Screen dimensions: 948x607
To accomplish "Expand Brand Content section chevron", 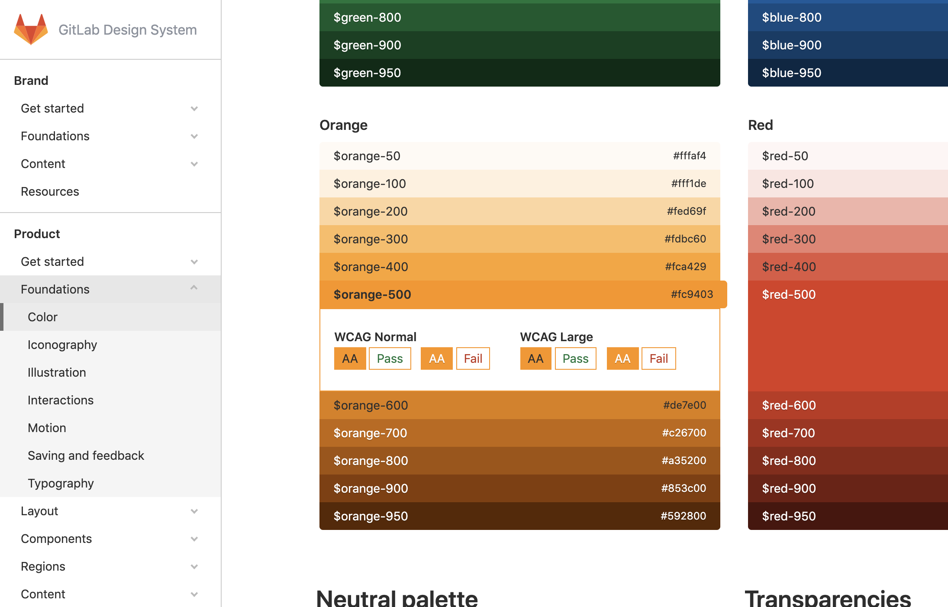I will tap(194, 164).
